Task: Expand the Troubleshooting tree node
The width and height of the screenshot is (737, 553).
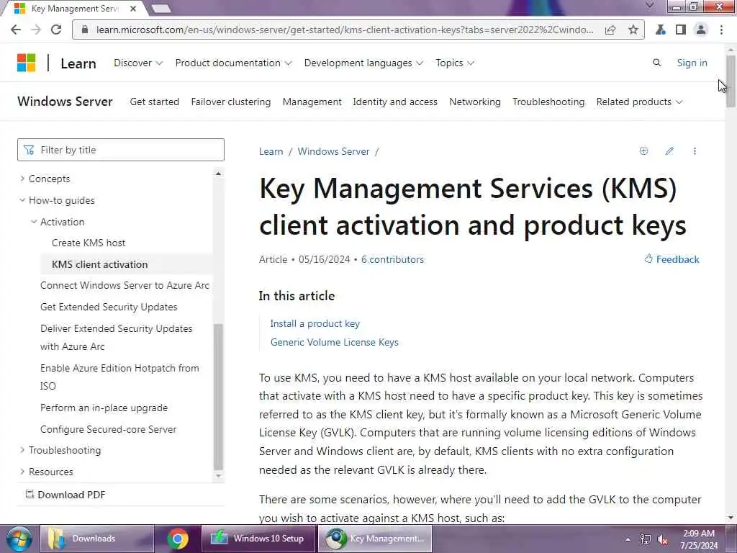Action: [22, 450]
